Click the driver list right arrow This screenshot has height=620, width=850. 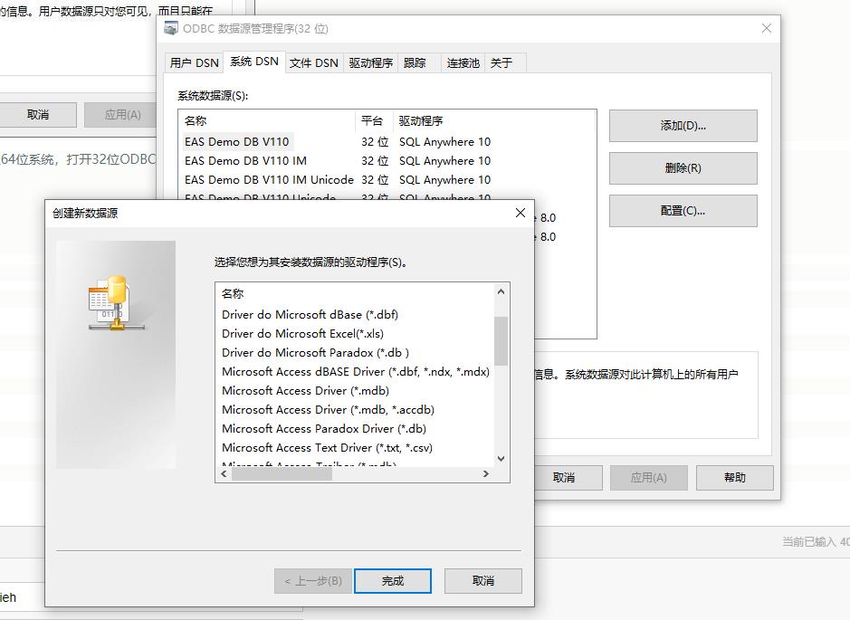pos(486,473)
